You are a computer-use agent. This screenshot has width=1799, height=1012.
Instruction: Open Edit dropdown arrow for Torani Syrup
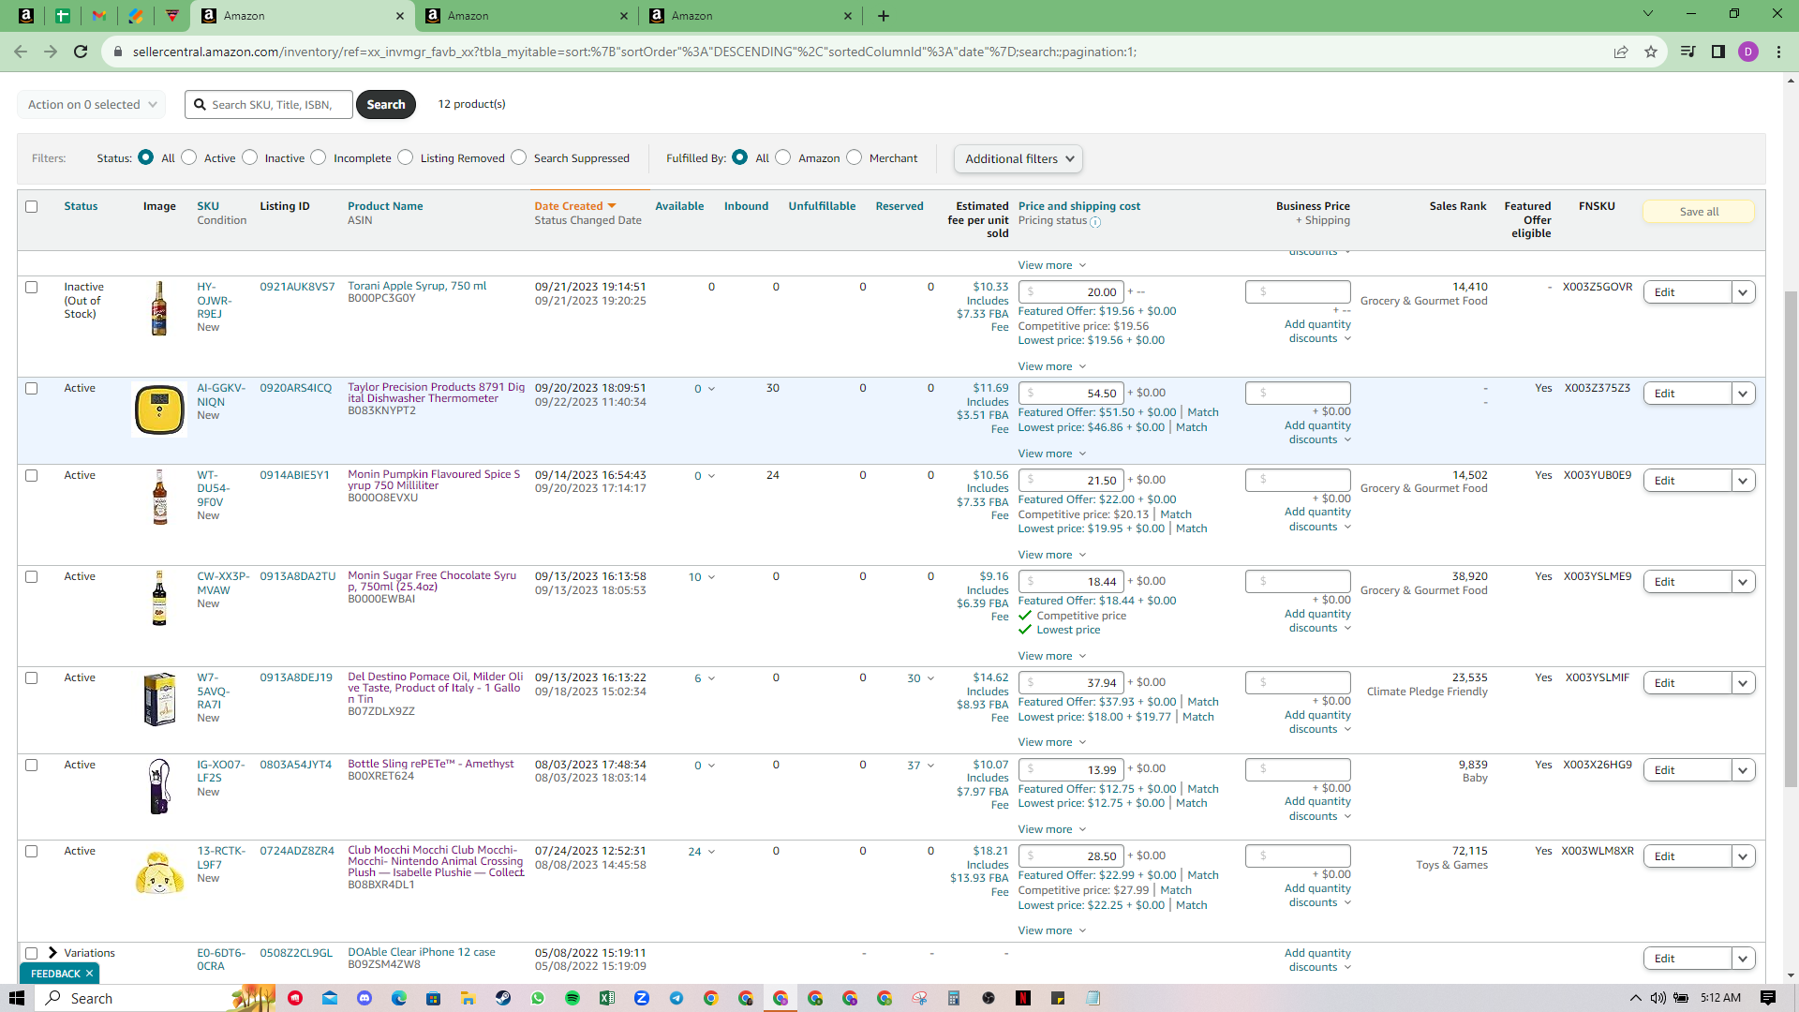[x=1743, y=292]
